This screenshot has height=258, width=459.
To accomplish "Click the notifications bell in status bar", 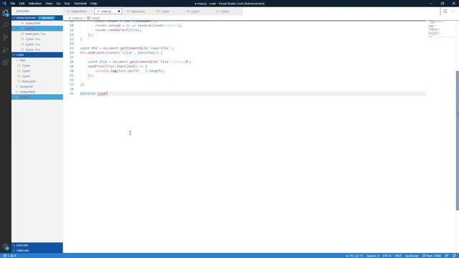I will 454,256.
